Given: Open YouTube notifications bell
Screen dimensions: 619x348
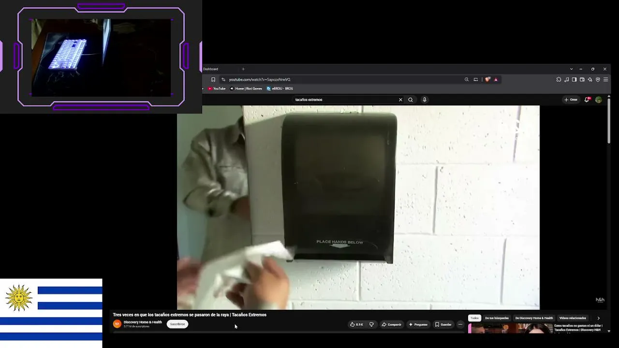Looking at the screenshot, I should (x=587, y=100).
